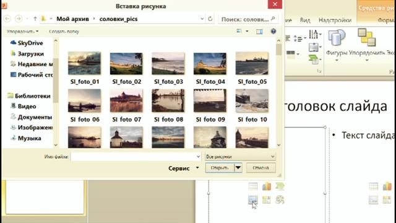
Task: Select the SI_foto_07 picture thumbnail
Action: click(126, 100)
